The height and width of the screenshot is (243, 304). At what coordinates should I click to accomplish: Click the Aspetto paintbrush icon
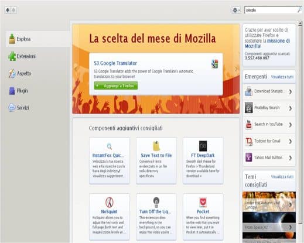pyautogui.click(x=12, y=74)
